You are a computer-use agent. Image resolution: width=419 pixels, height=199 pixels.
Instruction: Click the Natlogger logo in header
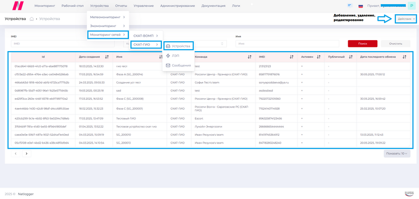tap(18, 6)
